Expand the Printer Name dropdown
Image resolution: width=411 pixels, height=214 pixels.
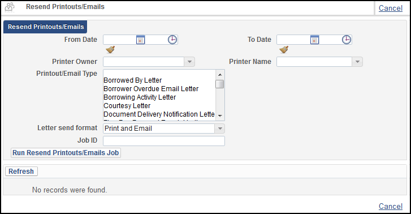[357, 62]
